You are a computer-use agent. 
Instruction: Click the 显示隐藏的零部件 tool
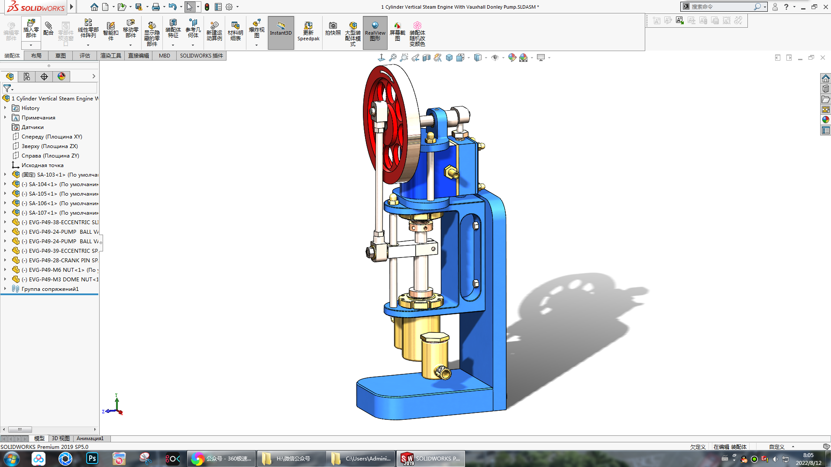pos(152,34)
